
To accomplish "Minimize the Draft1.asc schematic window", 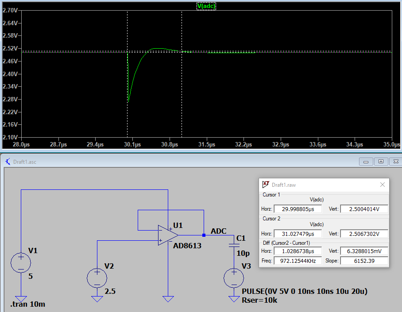I will click(x=366, y=162).
